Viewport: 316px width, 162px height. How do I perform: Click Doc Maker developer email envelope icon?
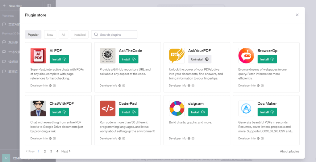pos(262,139)
